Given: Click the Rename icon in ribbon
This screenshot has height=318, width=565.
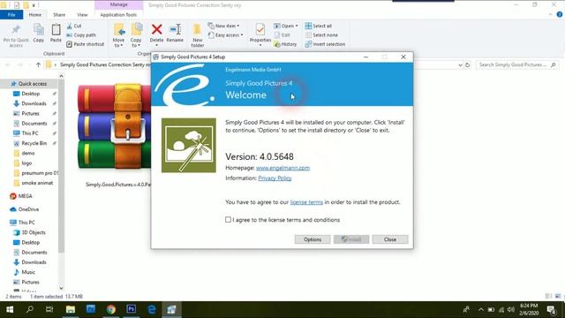Looking at the screenshot, I should tap(175, 29).
